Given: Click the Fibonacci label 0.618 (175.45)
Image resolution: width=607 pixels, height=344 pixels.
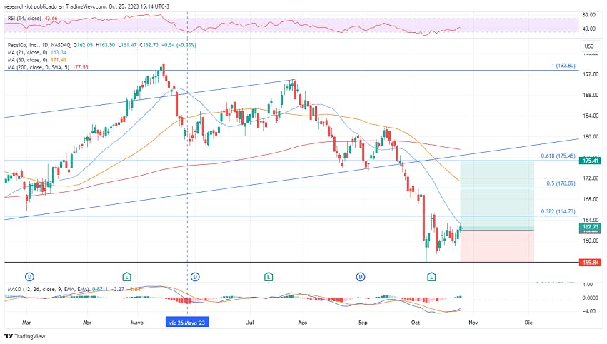Looking at the screenshot, I should (558, 156).
